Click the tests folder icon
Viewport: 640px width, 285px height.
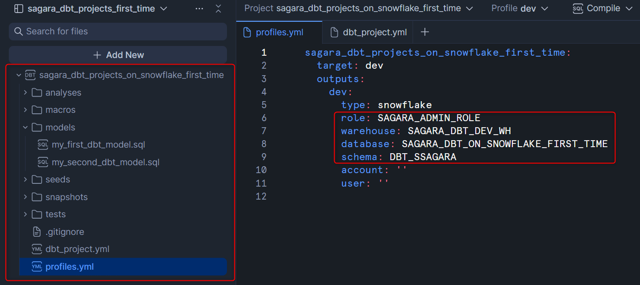pos(37,214)
